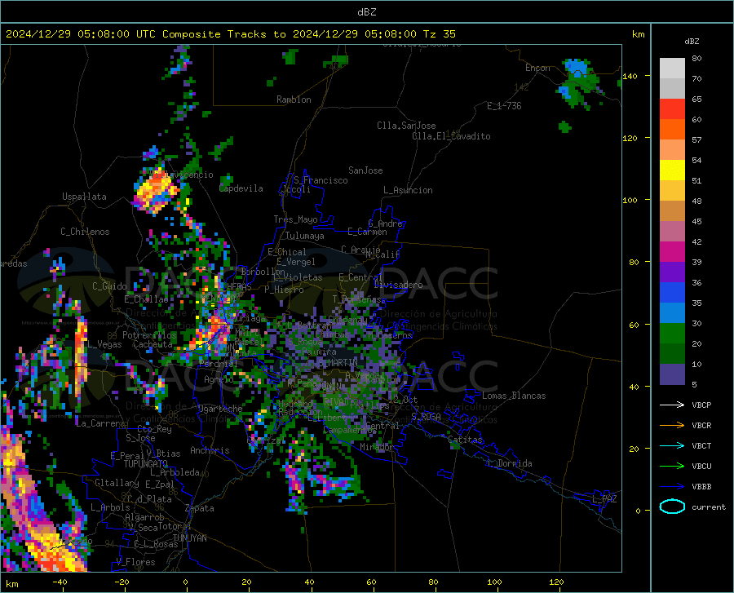Image resolution: width=734 pixels, height=593 pixels.
Task: Click the 'Zapata' map label
Action: [x=200, y=508]
